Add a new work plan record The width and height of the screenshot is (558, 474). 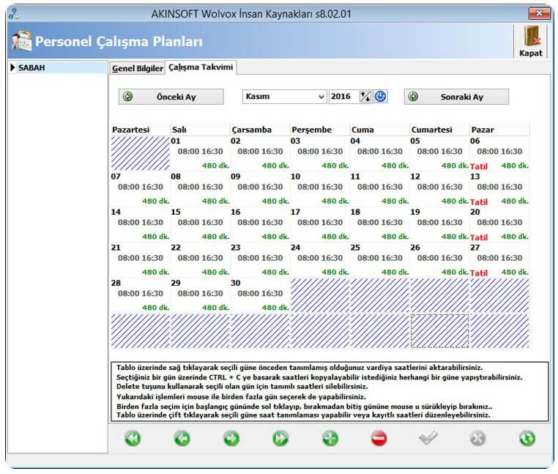pos(330,438)
